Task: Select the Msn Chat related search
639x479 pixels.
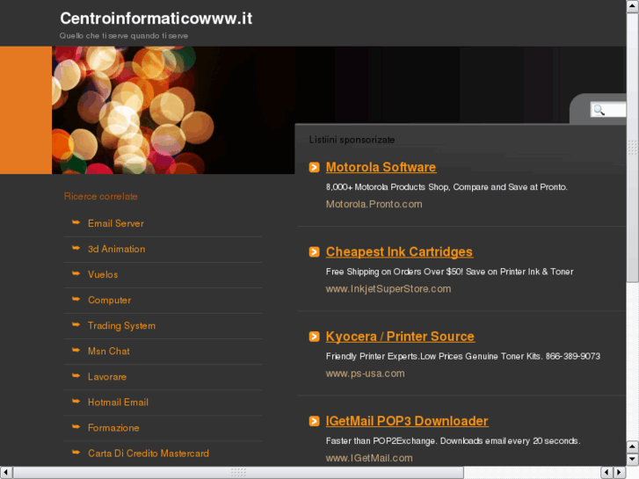Action: click(x=108, y=352)
